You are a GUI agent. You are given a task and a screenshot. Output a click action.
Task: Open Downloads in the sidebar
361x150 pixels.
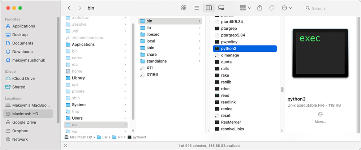click(22, 52)
